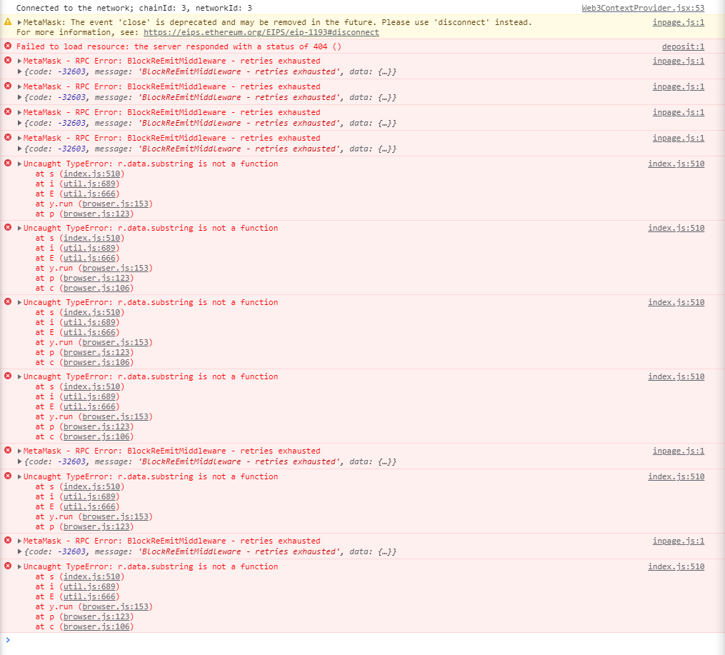Click the error icon of second Uncaught TypeError
Screen dimensions: 725x655
[8, 227]
